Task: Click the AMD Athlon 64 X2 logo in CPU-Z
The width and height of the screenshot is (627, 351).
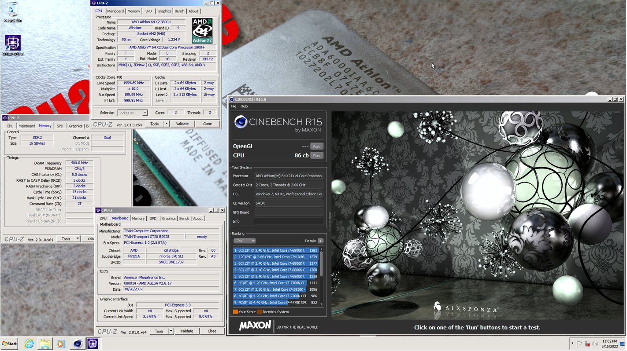Action: pyautogui.click(x=202, y=31)
